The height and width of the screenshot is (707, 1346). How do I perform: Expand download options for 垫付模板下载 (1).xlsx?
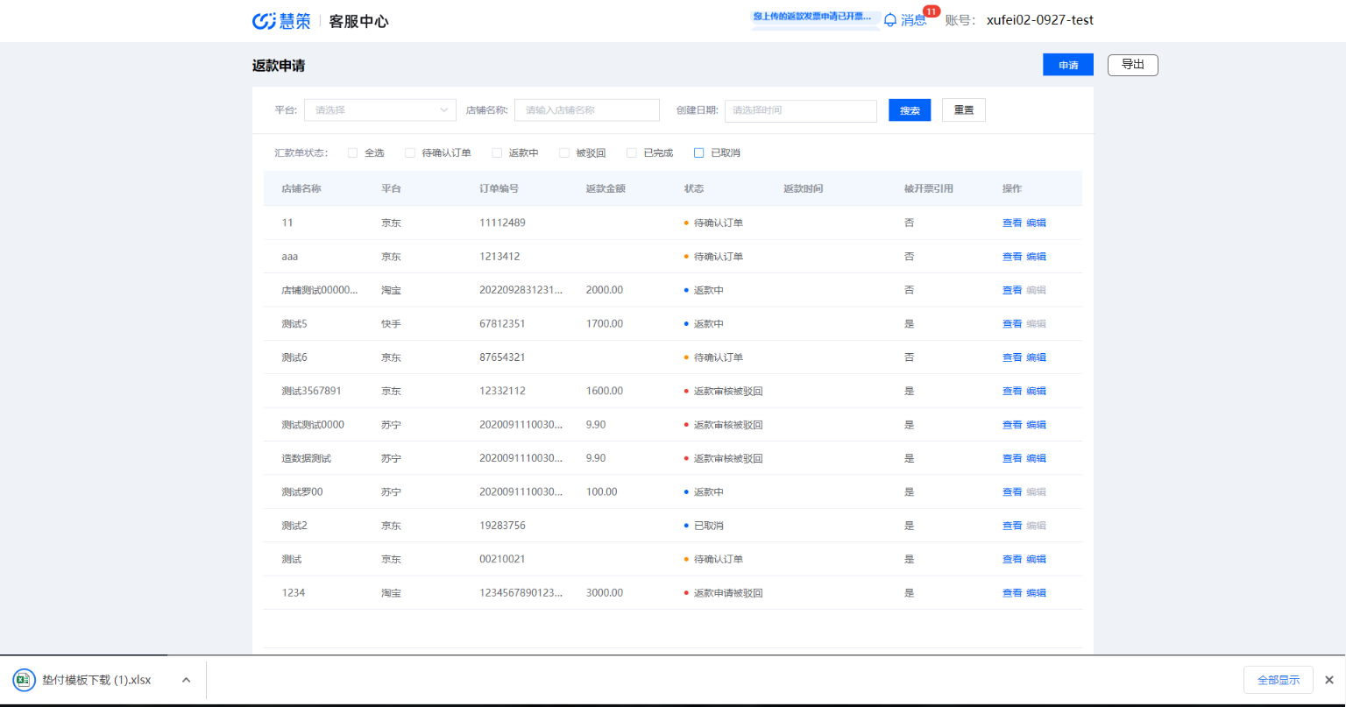click(x=186, y=680)
